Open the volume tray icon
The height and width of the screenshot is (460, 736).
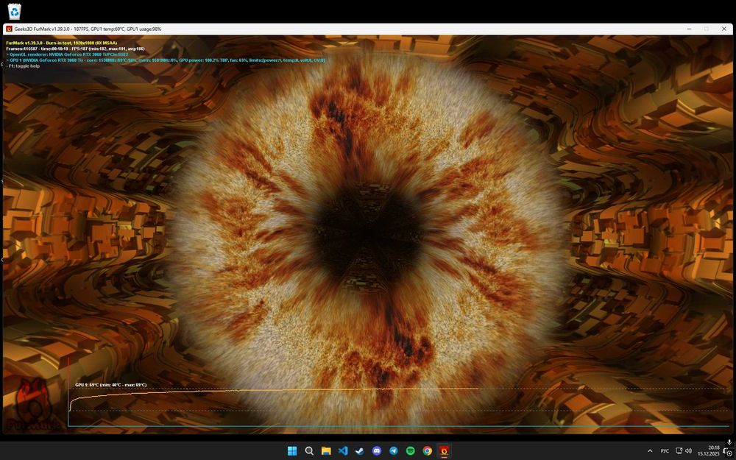689,451
